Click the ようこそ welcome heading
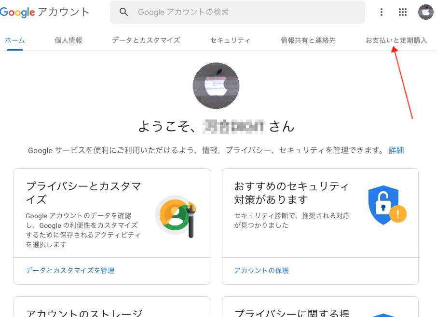The image size is (437, 317). 216,126
